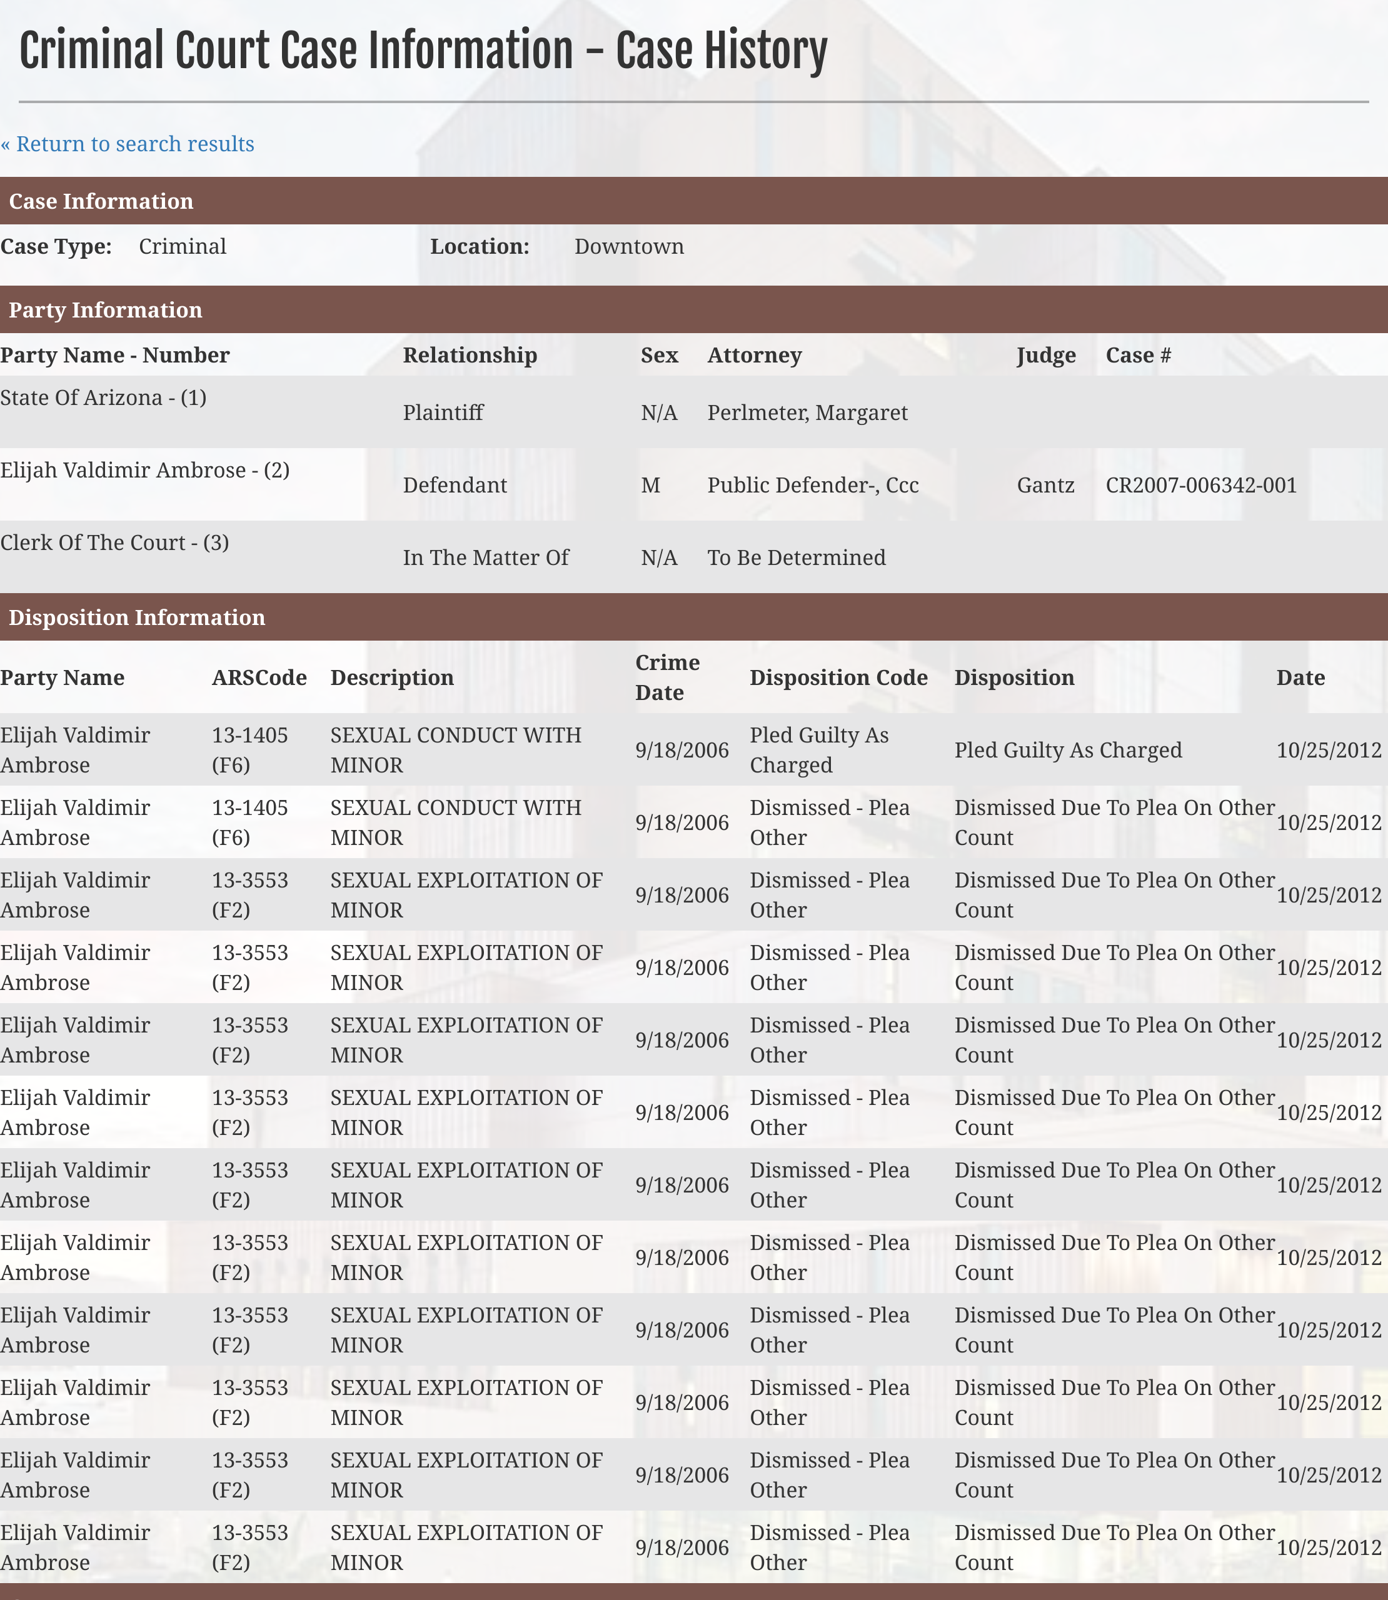
Task: Select the Disposition Information section header
Action: tap(694, 617)
